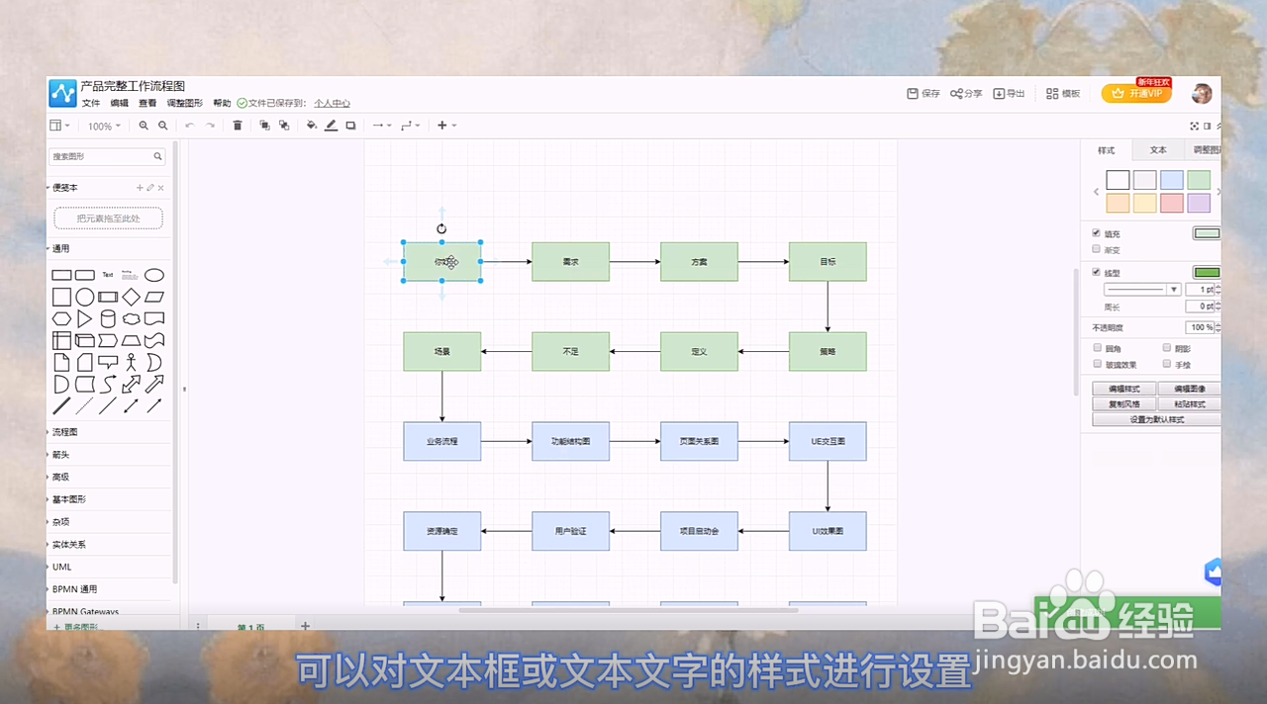Click the shadow toolbar icon
The height and width of the screenshot is (704, 1267).
click(x=350, y=126)
